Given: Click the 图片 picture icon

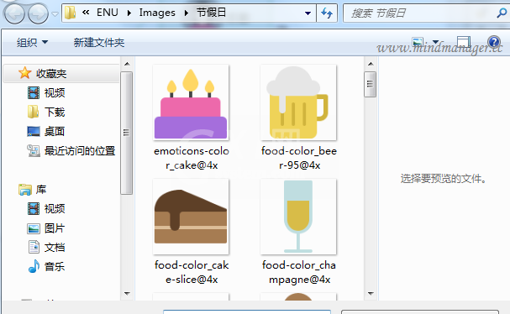Looking at the screenshot, I should click(33, 228).
